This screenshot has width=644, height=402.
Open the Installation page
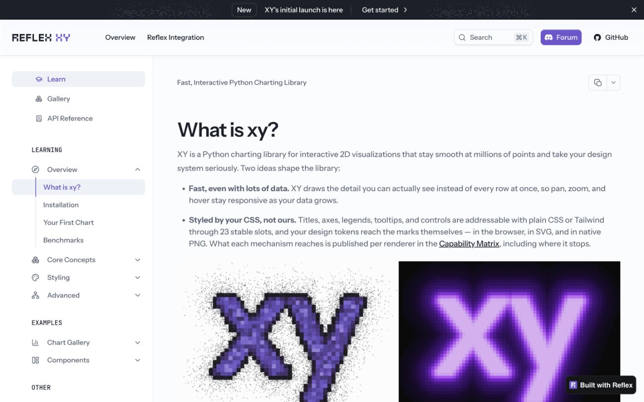coord(61,205)
